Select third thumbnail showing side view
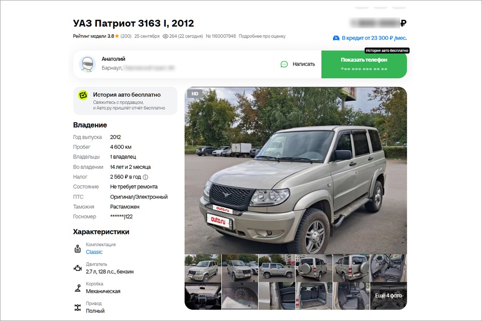This screenshot has width=482, height=321. click(x=277, y=268)
